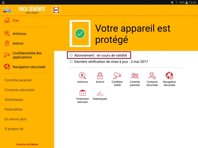
Task: Click the 13:24 clock in status bar
Action: pyautogui.click(x=192, y=2)
